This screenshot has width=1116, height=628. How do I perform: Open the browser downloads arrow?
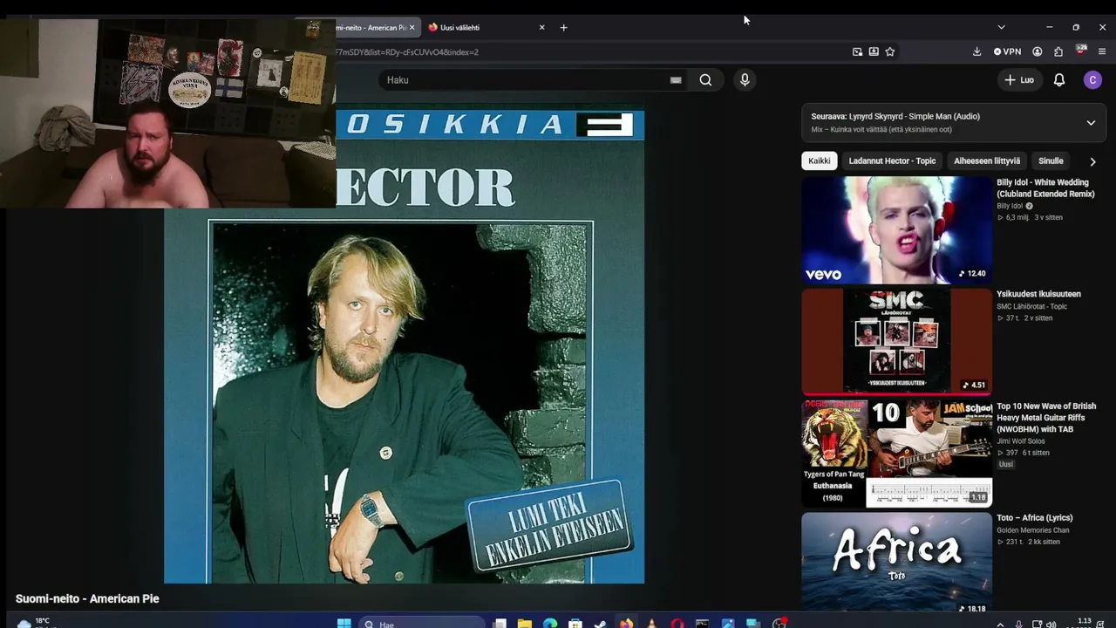976,51
